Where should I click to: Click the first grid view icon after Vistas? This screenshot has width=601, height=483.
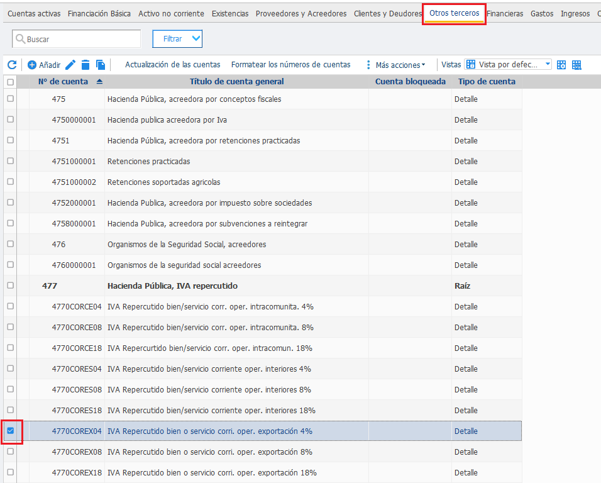coord(561,65)
